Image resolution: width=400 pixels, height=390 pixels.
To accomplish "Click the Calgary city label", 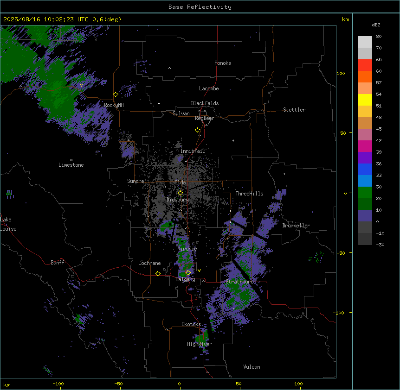I will [x=185, y=279].
